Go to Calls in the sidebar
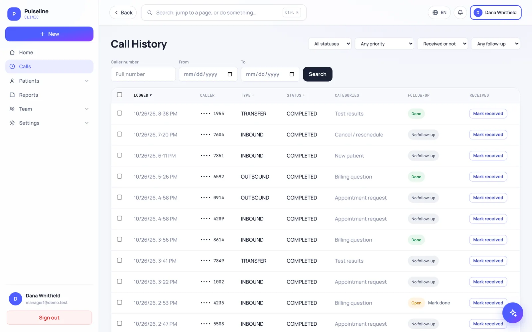 point(49,66)
